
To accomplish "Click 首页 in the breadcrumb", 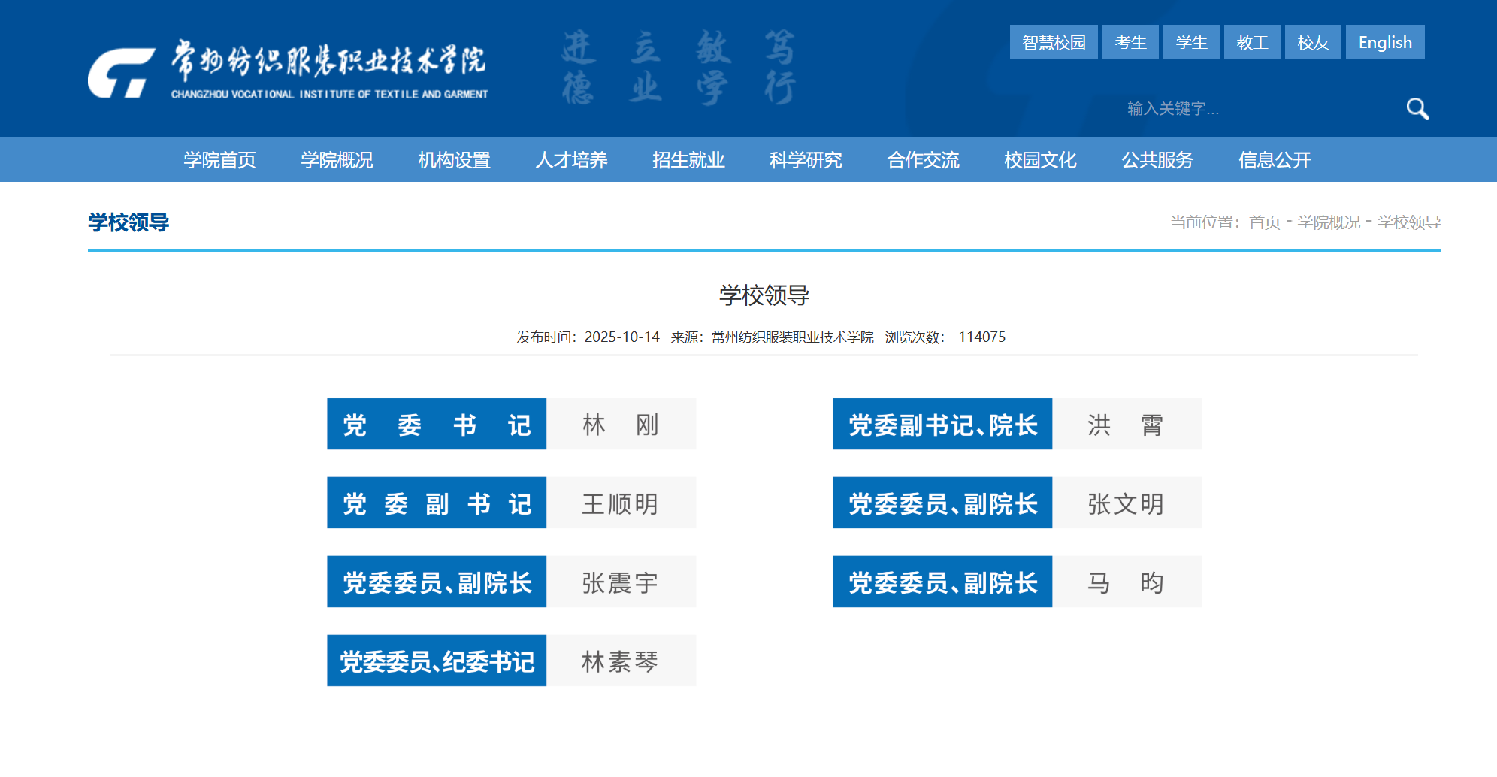I will 1264,222.
